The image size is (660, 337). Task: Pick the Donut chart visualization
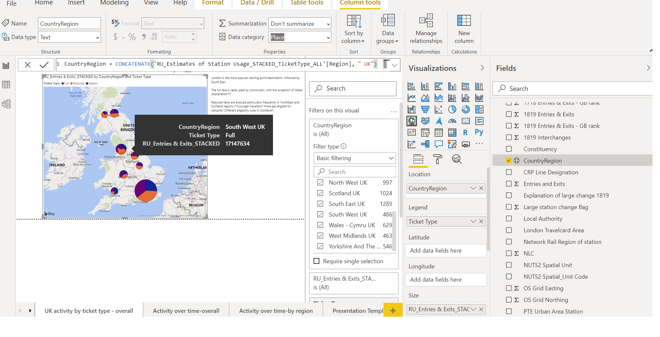[x=466, y=110]
